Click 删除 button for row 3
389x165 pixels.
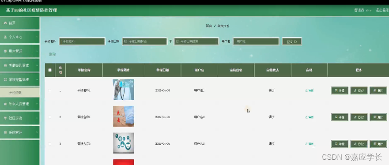[378, 144]
